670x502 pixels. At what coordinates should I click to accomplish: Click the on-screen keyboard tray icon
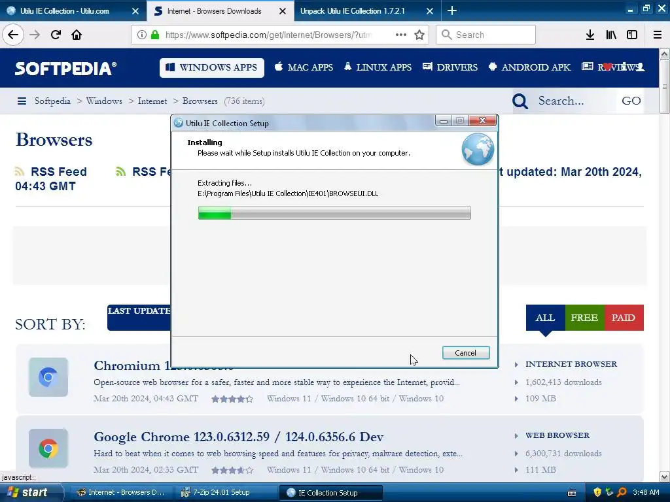(x=572, y=493)
